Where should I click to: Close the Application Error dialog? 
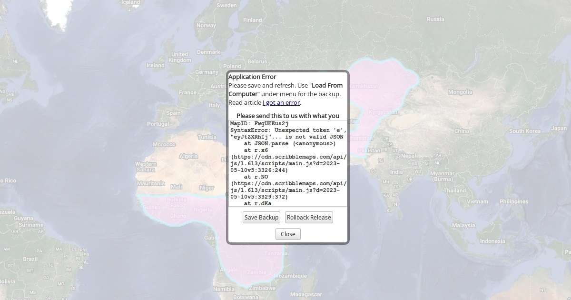point(288,234)
